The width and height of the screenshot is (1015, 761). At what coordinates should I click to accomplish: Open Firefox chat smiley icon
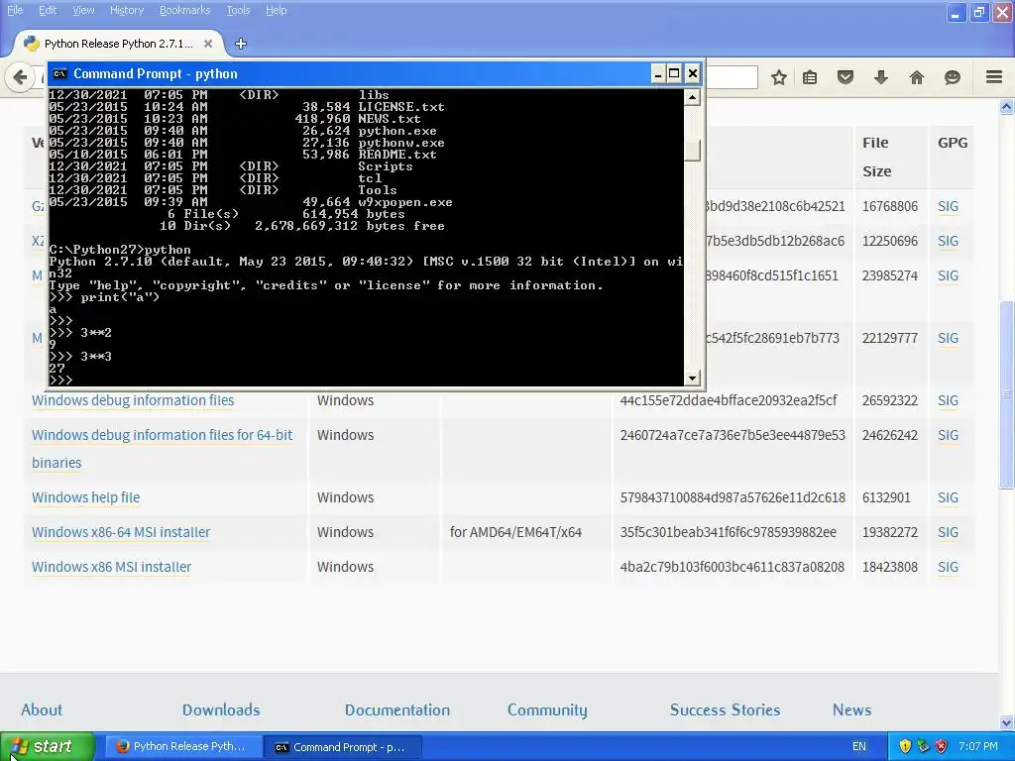tap(953, 77)
